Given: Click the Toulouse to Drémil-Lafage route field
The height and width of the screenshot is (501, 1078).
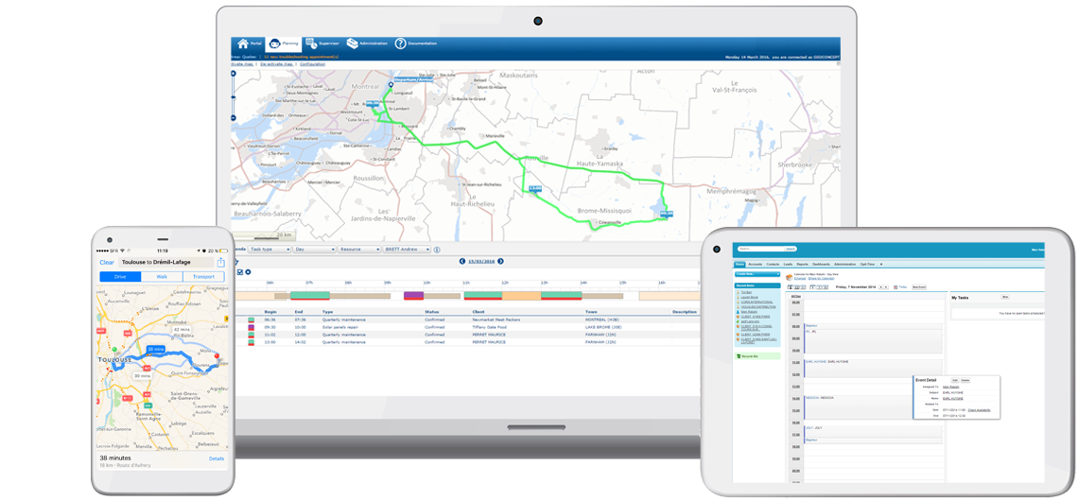Looking at the screenshot, I should point(165,263).
